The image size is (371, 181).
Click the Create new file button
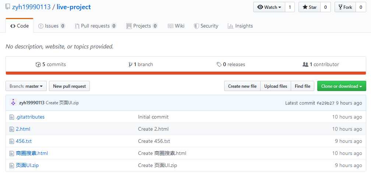pyautogui.click(x=242, y=86)
